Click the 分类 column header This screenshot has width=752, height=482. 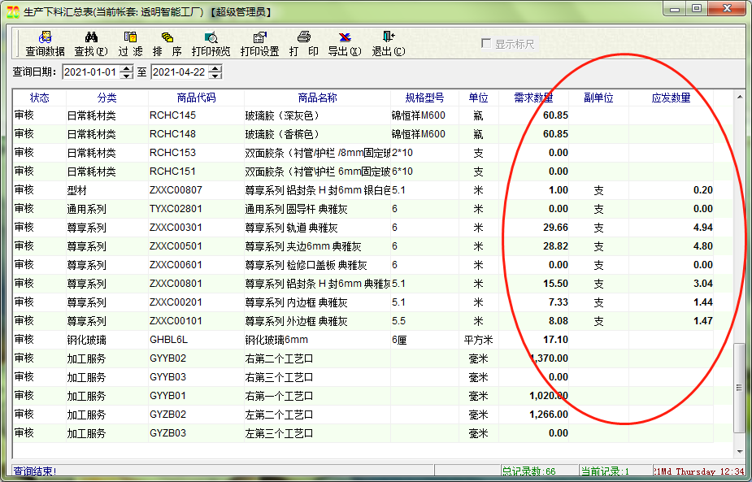(107, 98)
